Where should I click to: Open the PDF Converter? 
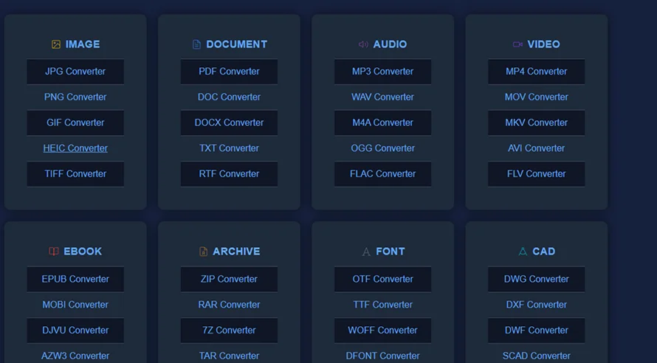click(229, 72)
